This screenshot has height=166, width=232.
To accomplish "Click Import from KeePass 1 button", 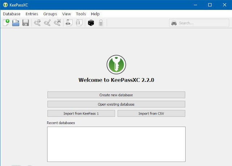I will pyautogui.click(x=81, y=114).
